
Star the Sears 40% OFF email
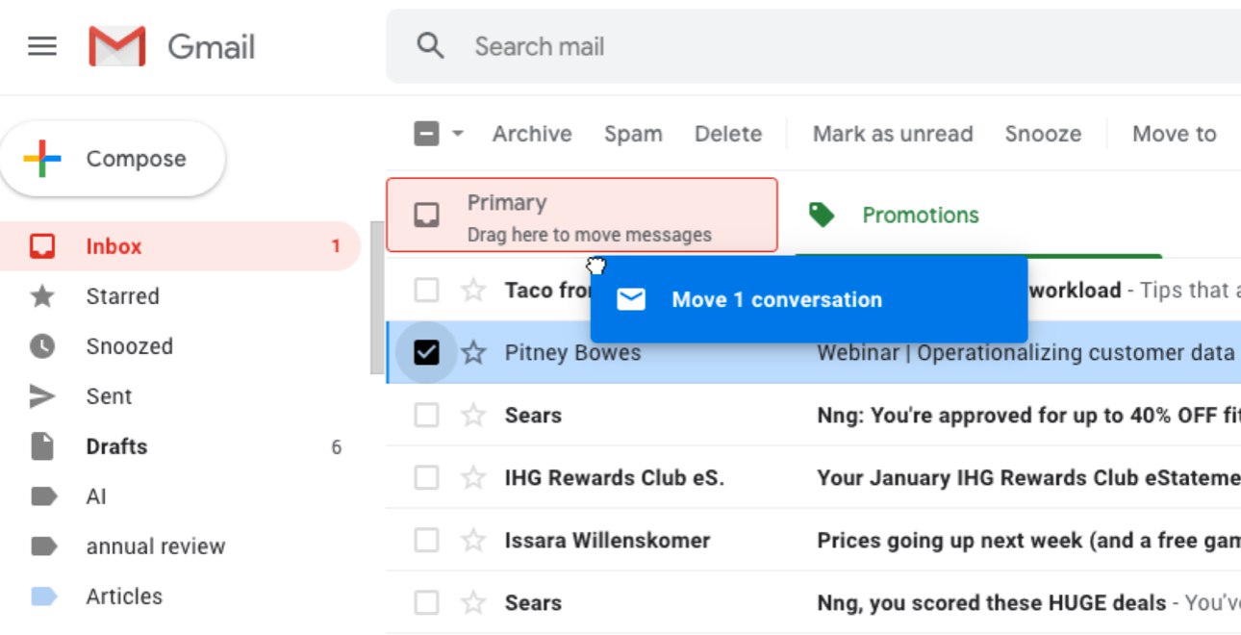tap(473, 415)
